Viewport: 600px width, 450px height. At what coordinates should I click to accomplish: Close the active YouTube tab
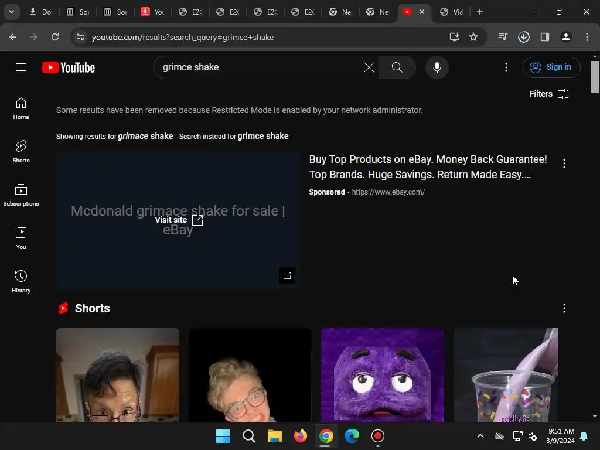[422, 12]
